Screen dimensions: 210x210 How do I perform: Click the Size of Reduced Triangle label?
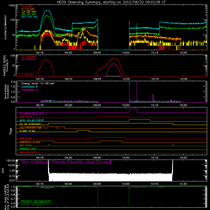pyautogui.click(x=66, y=162)
